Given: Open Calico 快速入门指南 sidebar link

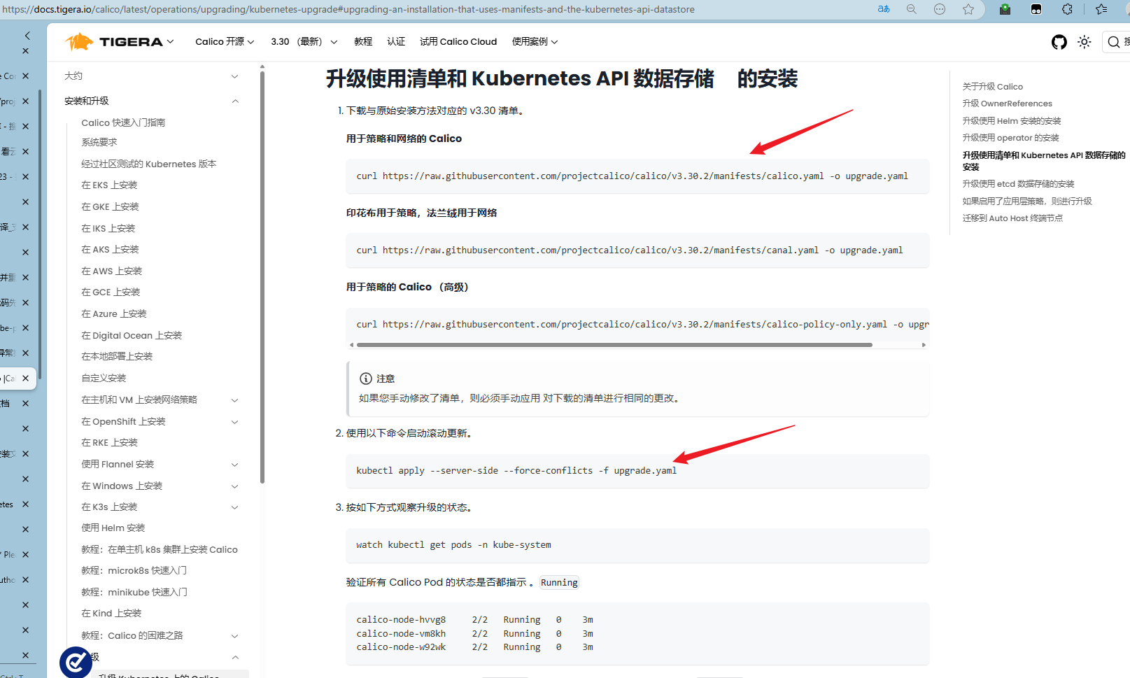Looking at the screenshot, I should point(123,122).
